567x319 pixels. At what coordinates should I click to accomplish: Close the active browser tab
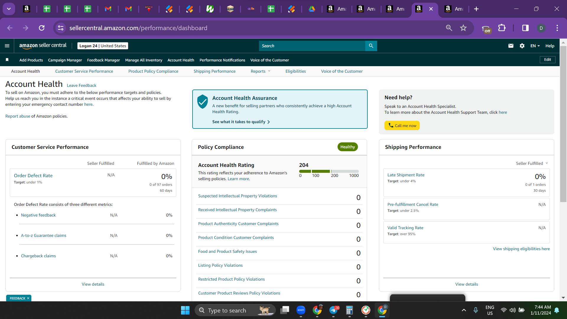tap(431, 9)
